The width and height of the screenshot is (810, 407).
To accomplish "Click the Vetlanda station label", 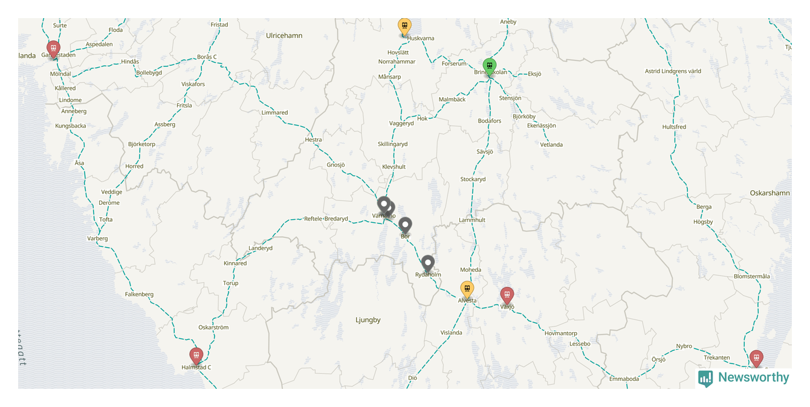I will (x=551, y=145).
